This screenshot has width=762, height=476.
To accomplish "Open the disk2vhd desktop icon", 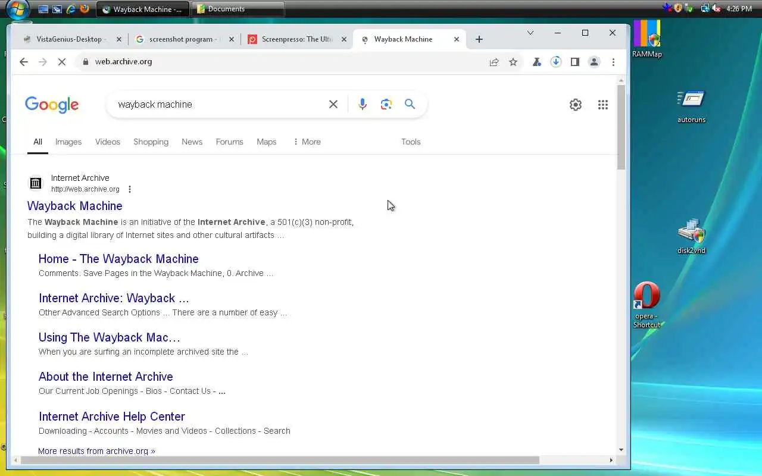I will click(691, 236).
